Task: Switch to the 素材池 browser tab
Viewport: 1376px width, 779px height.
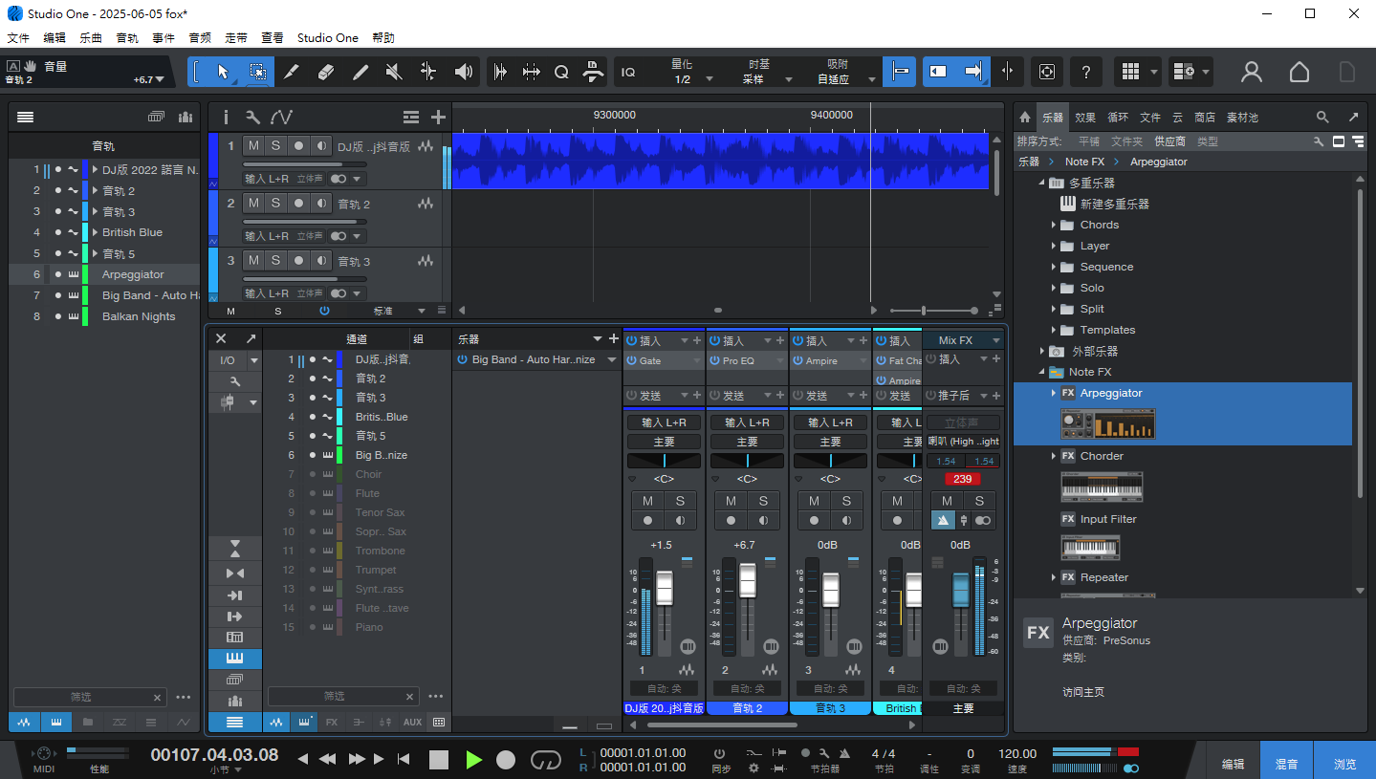Action: click(x=1242, y=118)
